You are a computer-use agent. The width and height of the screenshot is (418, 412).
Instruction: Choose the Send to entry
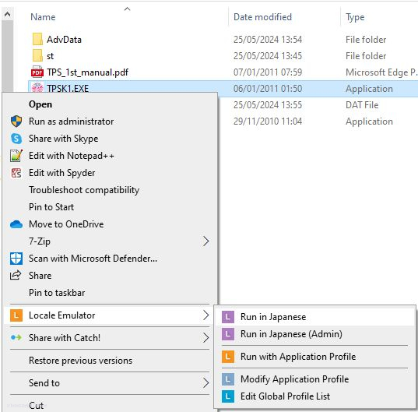pyautogui.click(x=110, y=383)
